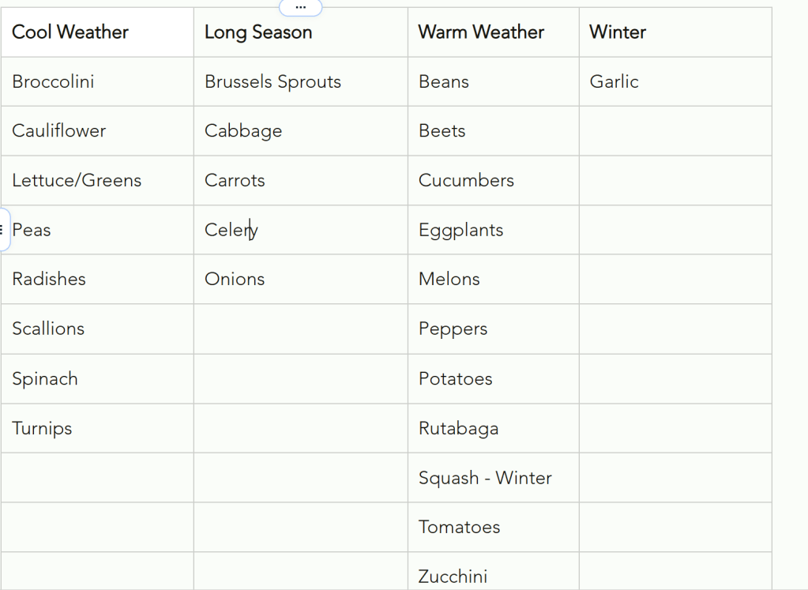Select the empty cell beside Scallions

coord(300,329)
